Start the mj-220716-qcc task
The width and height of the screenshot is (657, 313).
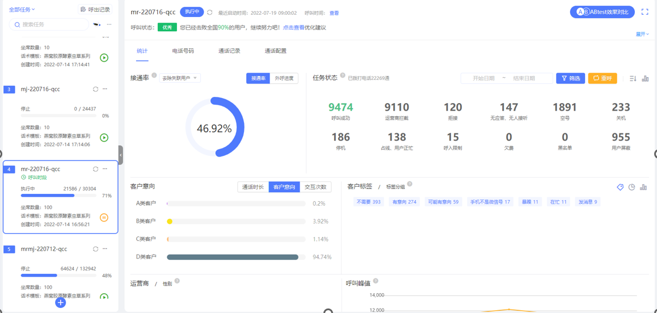(104, 138)
